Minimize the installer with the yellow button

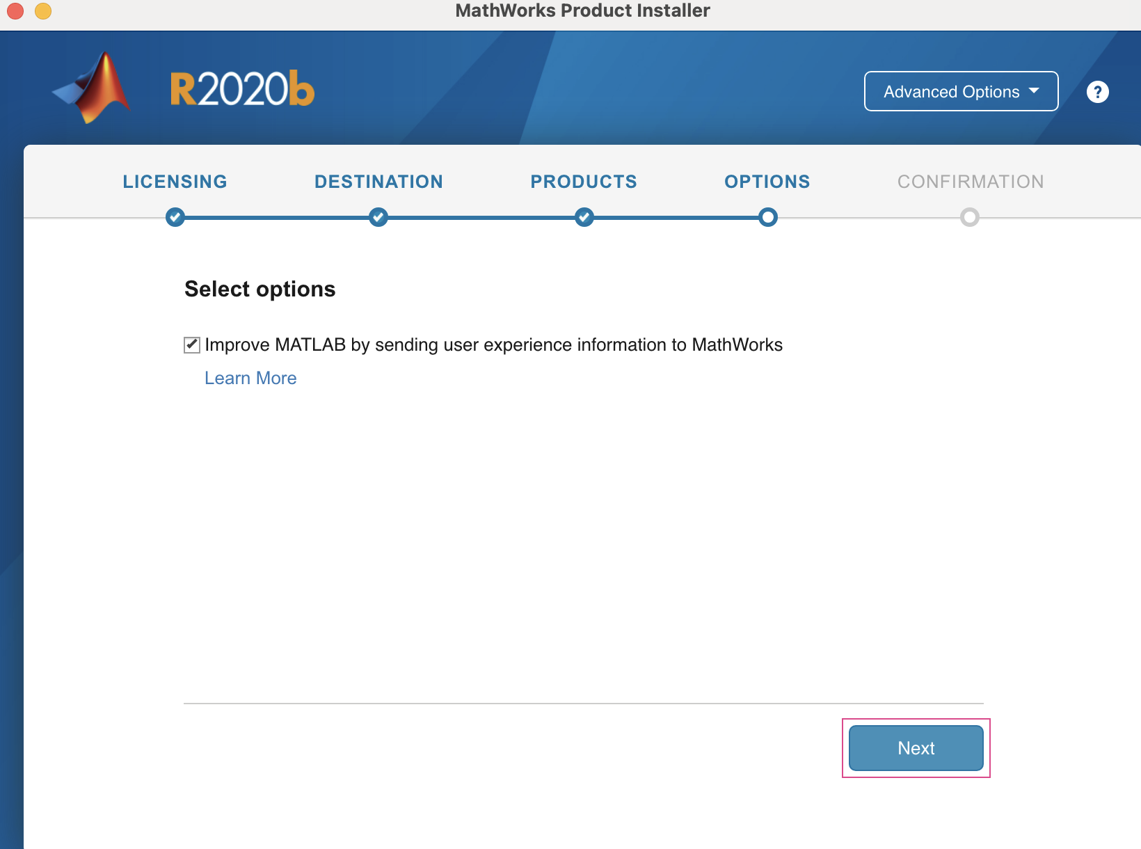point(43,11)
